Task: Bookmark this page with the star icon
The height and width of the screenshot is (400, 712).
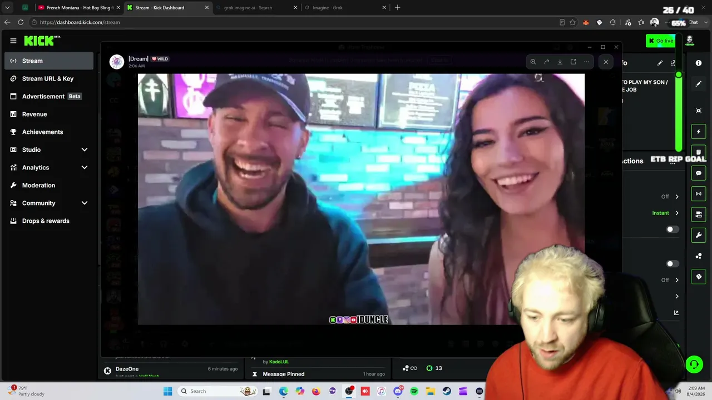Action: pos(572,22)
